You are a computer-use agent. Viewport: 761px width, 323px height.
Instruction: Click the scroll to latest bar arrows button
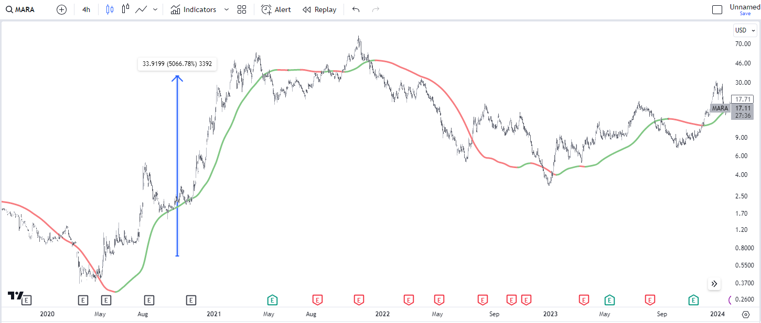tap(714, 284)
